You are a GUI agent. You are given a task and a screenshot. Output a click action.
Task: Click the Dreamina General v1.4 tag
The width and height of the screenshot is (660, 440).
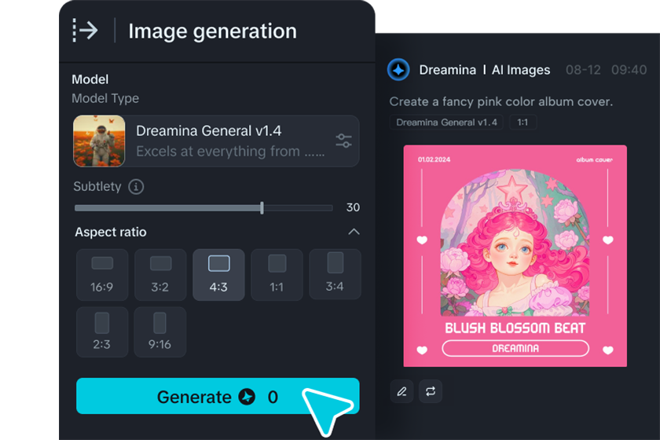446,123
